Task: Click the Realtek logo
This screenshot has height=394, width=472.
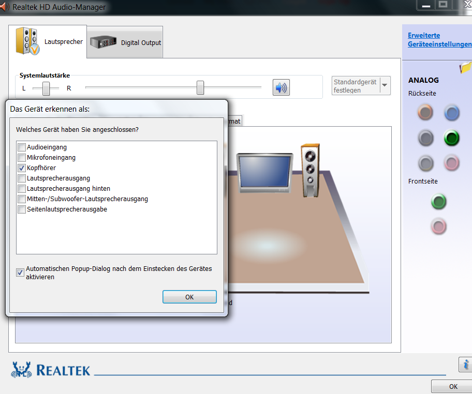Action: pos(51,370)
